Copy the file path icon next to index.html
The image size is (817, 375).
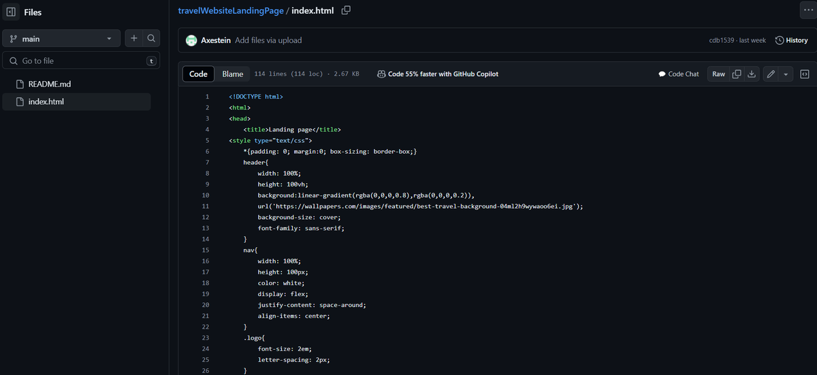click(x=346, y=10)
